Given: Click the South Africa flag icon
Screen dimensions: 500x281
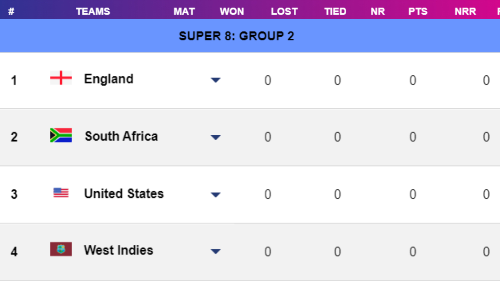Looking at the screenshot, I should 61,136.
